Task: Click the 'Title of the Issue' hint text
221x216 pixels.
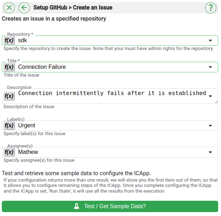Action: [x=21, y=75]
